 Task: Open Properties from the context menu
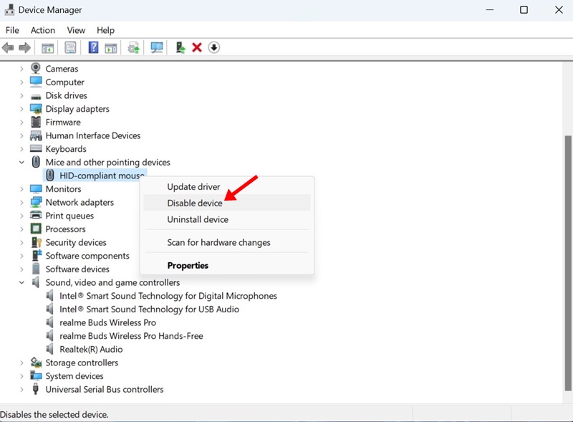(188, 266)
